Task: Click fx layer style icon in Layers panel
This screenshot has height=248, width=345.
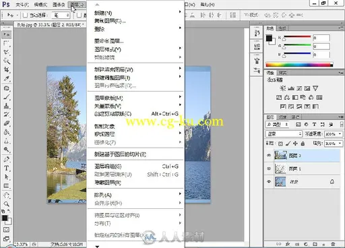Action: (288, 244)
